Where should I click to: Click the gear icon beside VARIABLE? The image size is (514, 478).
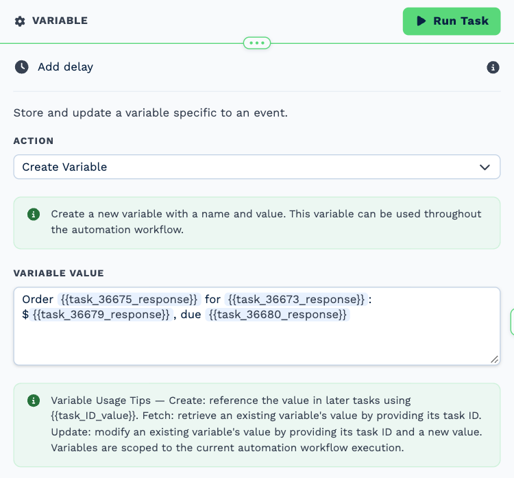click(20, 21)
